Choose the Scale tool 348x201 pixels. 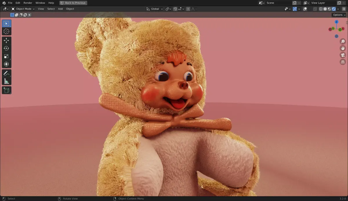6,56
